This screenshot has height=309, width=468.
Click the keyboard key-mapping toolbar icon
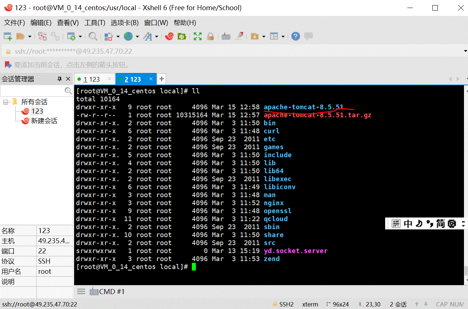[226, 36]
